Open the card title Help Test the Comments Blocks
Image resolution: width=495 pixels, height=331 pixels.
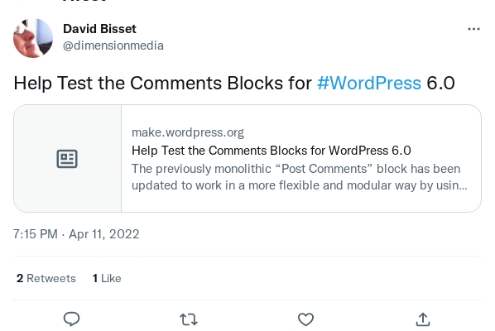pyautogui.click(x=272, y=151)
